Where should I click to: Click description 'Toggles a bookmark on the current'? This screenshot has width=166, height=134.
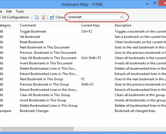140,31
